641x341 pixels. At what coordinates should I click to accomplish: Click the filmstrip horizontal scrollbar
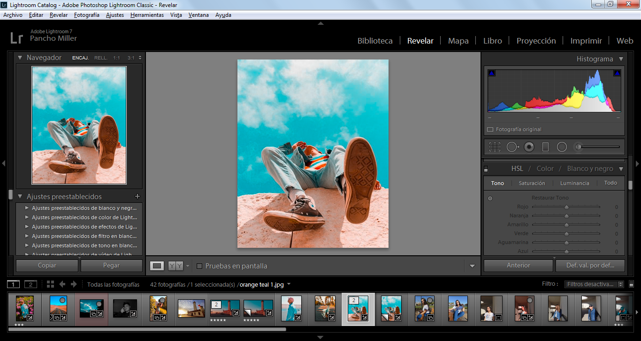click(147, 329)
